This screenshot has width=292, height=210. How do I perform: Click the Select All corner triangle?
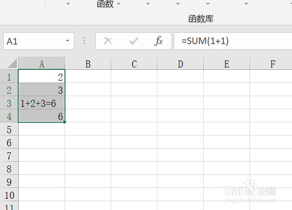pyautogui.click(x=12, y=64)
